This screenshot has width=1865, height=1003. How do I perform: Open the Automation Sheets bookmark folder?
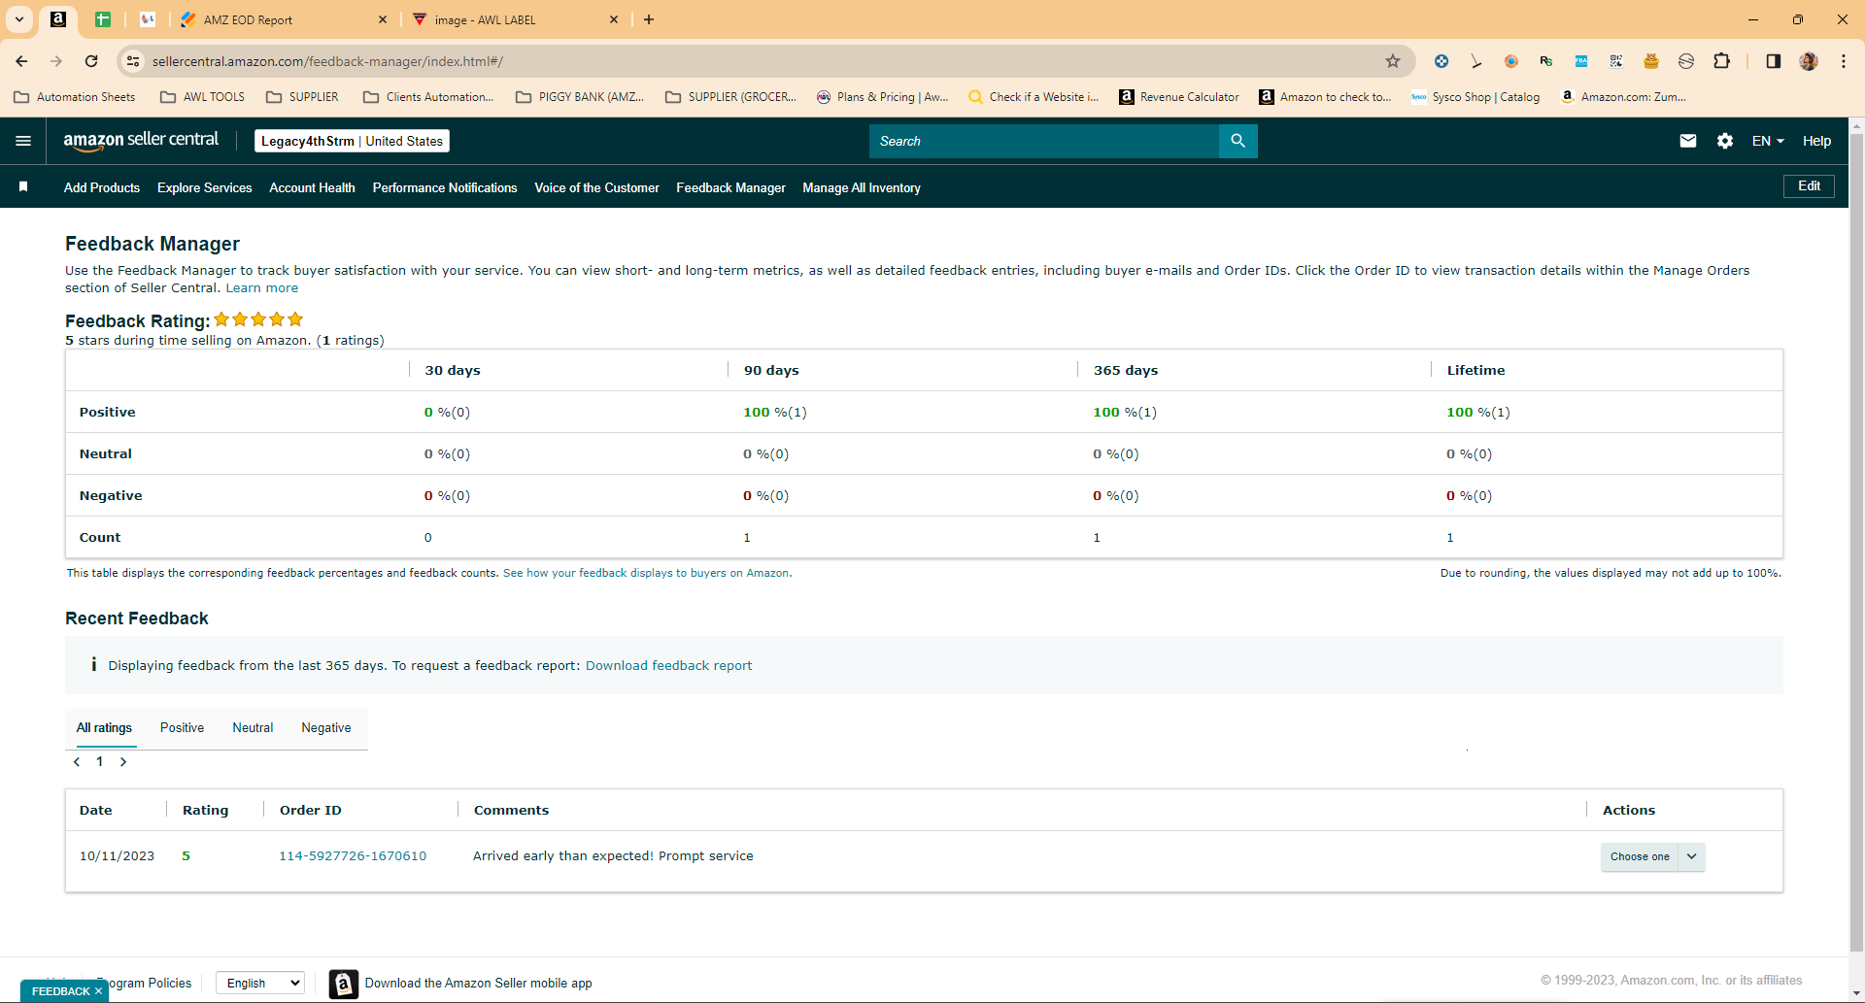(x=75, y=97)
